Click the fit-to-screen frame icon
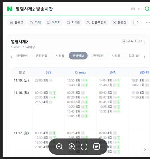 pyautogui.click(x=84, y=146)
